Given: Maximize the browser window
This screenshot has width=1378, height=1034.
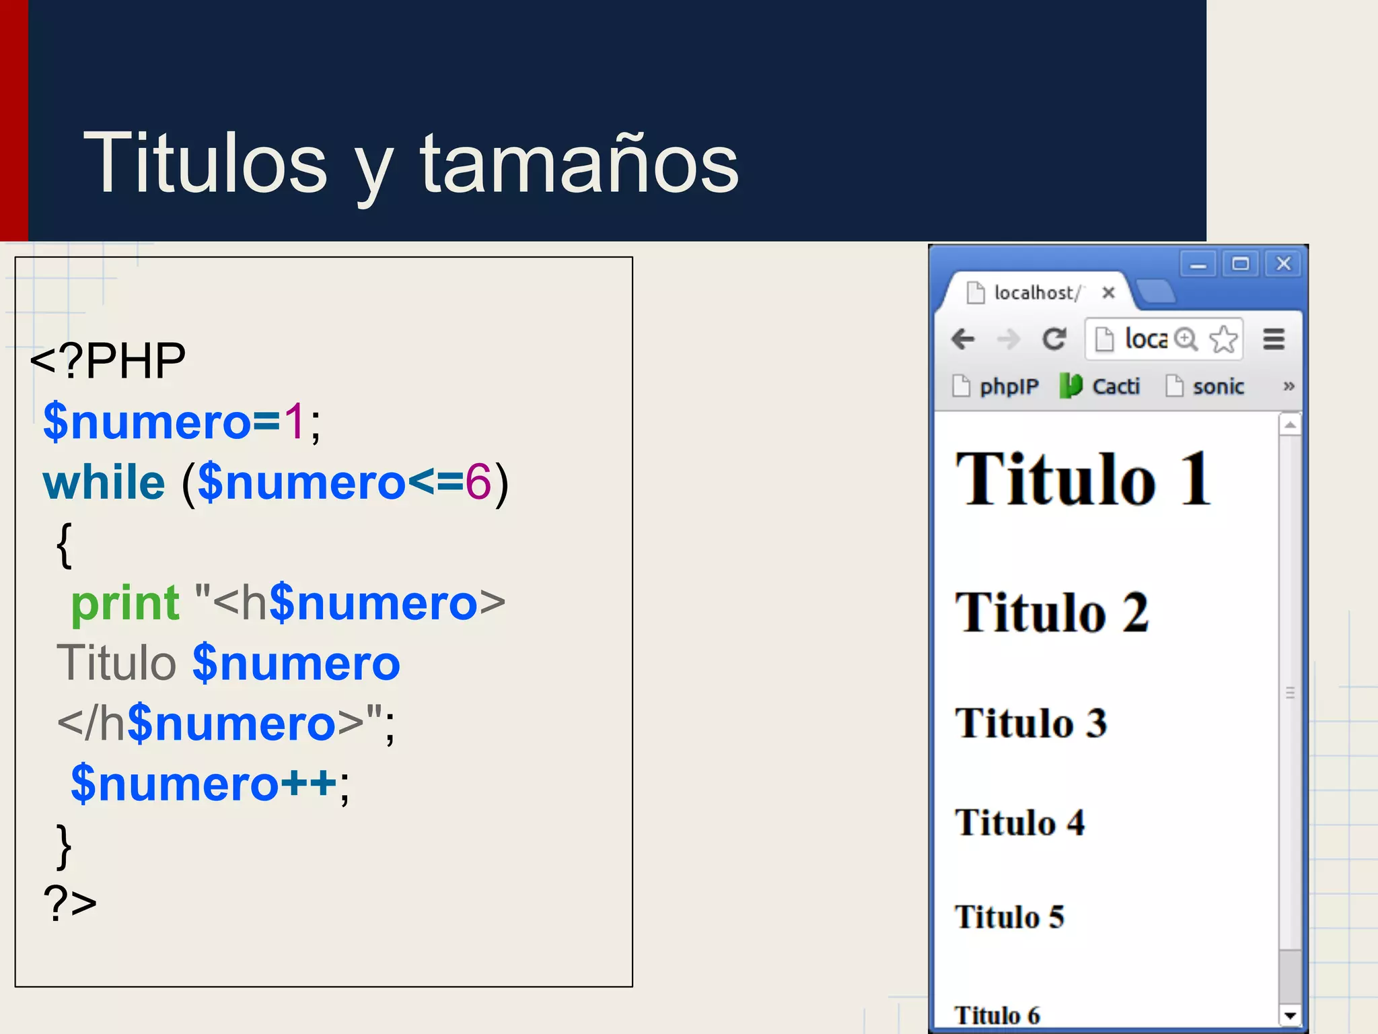Looking at the screenshot, I should pyautogui.click(x=1240, y=264).
